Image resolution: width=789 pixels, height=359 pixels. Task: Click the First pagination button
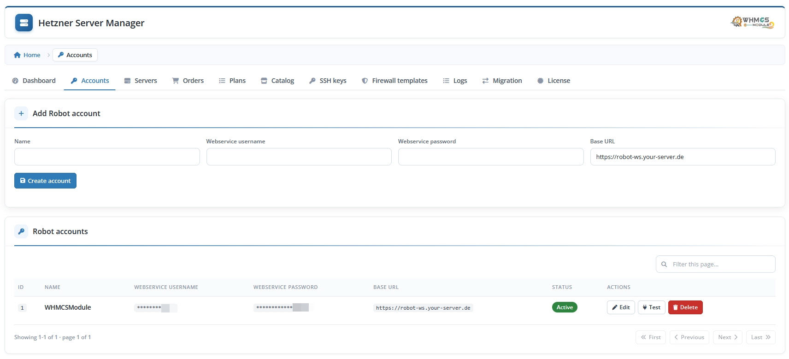[651, 337]
